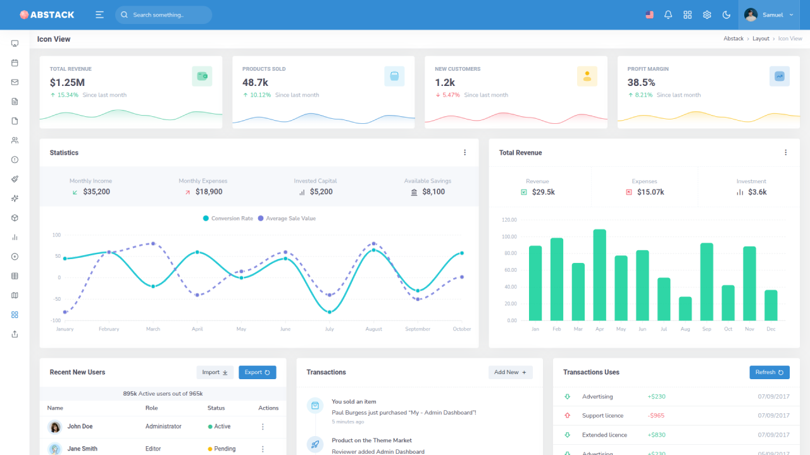Click the +$230 Advertising amount dated 07/09/2017
Viewport: 810px width, 455px height.
point(656,397)
